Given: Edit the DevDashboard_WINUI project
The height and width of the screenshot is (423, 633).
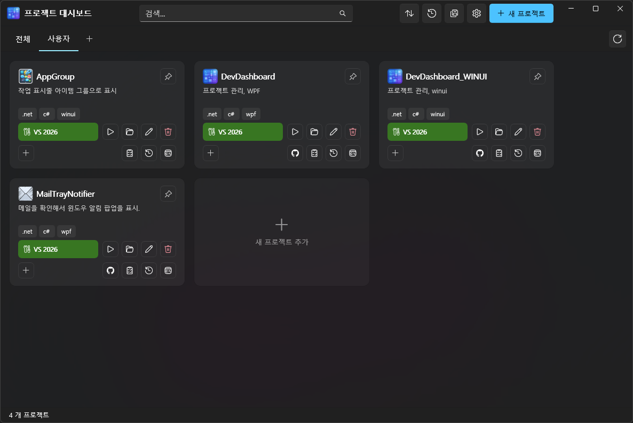Looking at the screenshot, I should click(x=518, y=132).
